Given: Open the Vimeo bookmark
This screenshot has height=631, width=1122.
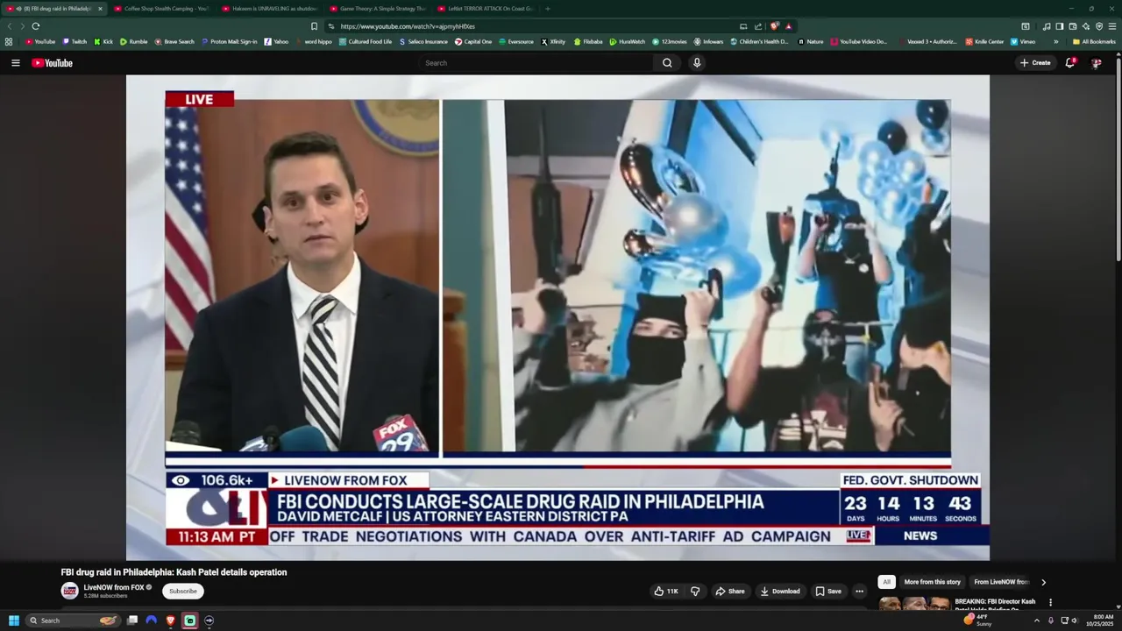Looking at the screenshot, I should pyautogui.click(x=1023, y=41).
